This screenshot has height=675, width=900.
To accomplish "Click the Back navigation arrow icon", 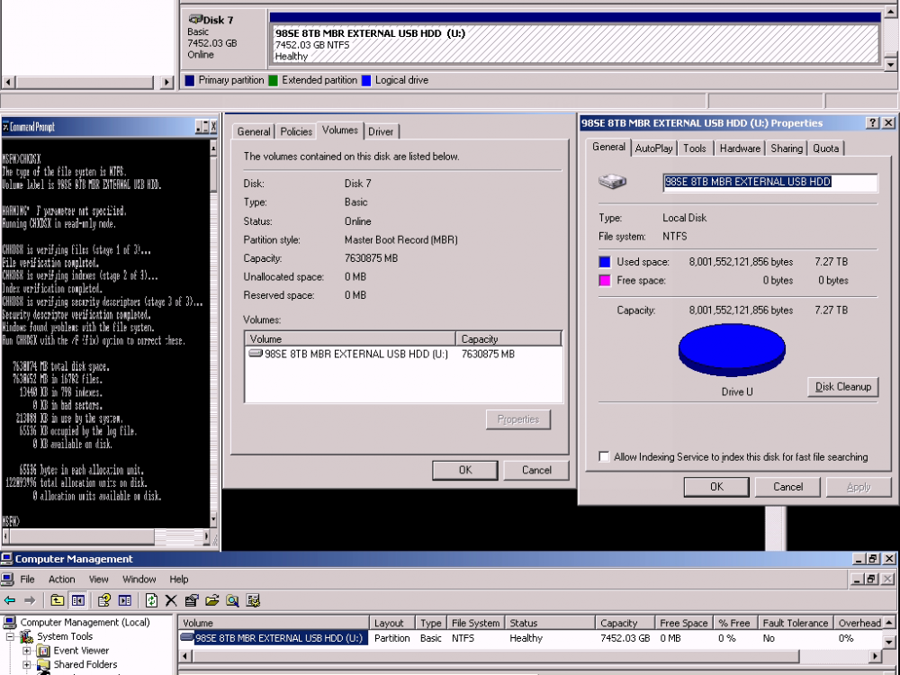I will coord(10,600).
